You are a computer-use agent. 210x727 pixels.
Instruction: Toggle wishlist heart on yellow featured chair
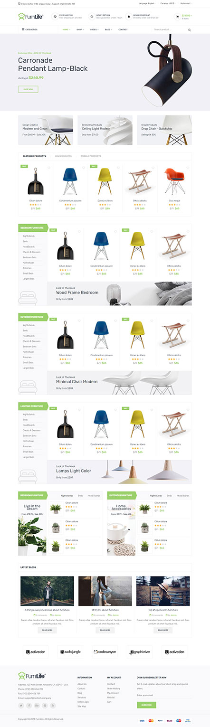click(118, 168)
